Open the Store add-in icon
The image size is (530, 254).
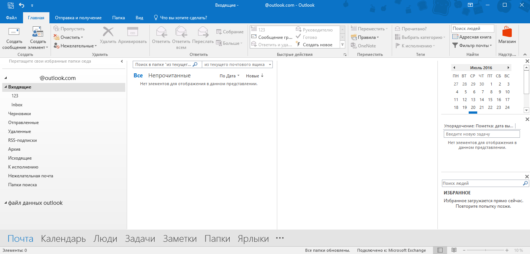(x=507, y=32)
